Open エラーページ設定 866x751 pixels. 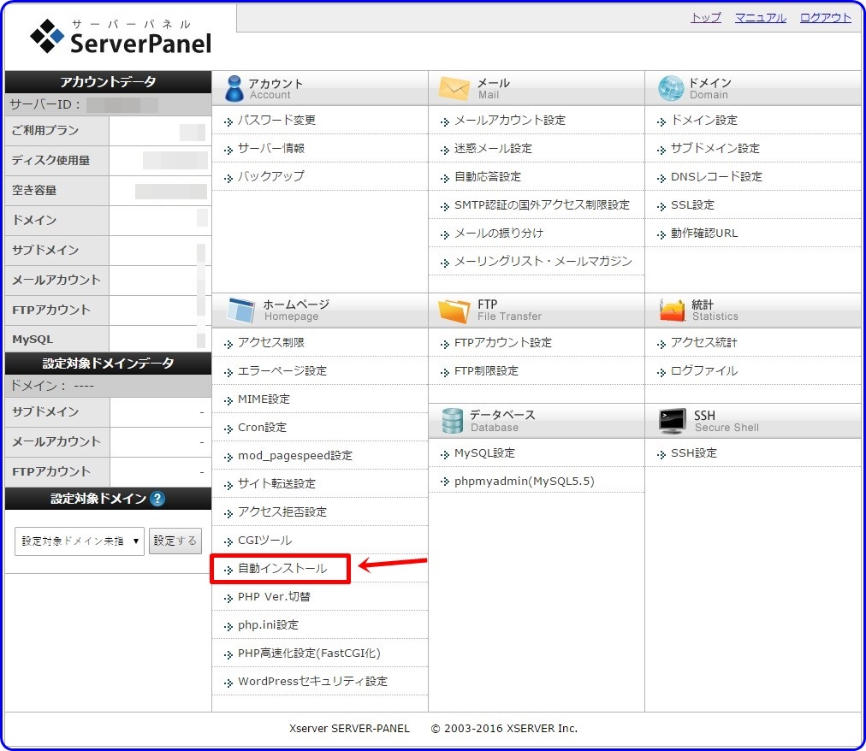coord(282,370)
